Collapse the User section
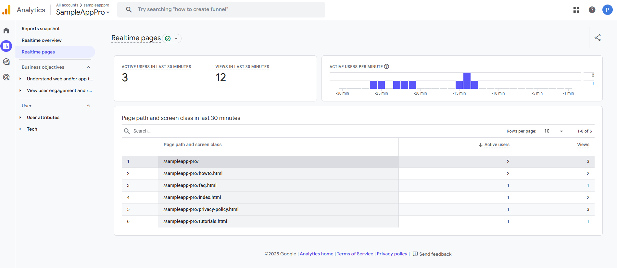The width and height of the screenshot is (617, 268). pos(88,106)
